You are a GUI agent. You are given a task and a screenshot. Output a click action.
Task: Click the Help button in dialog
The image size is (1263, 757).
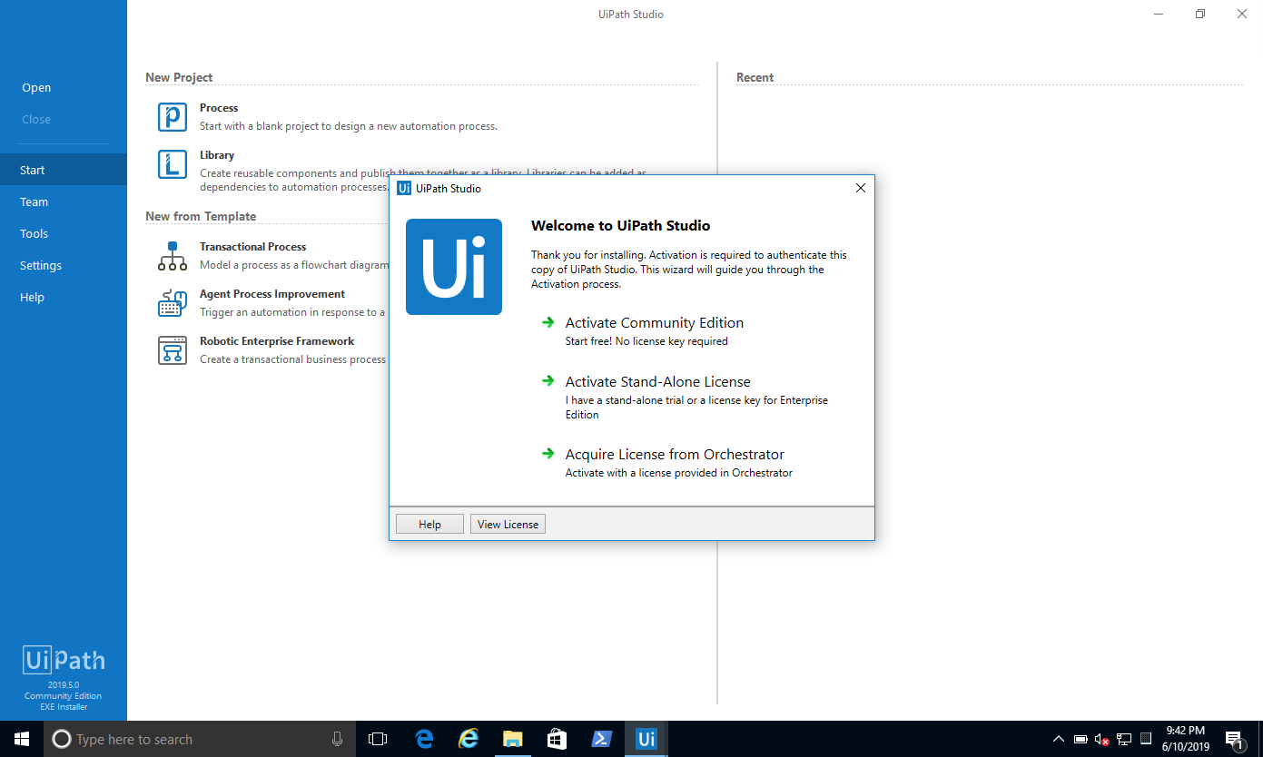pyautogui.click(x=429, y=524)
